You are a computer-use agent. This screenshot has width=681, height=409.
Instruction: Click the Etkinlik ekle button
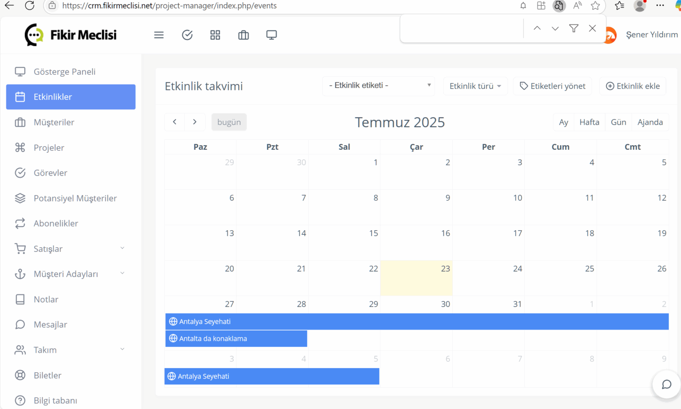633,86
